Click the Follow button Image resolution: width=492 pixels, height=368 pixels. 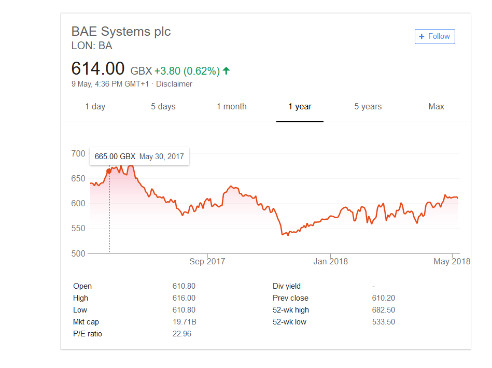434,36
